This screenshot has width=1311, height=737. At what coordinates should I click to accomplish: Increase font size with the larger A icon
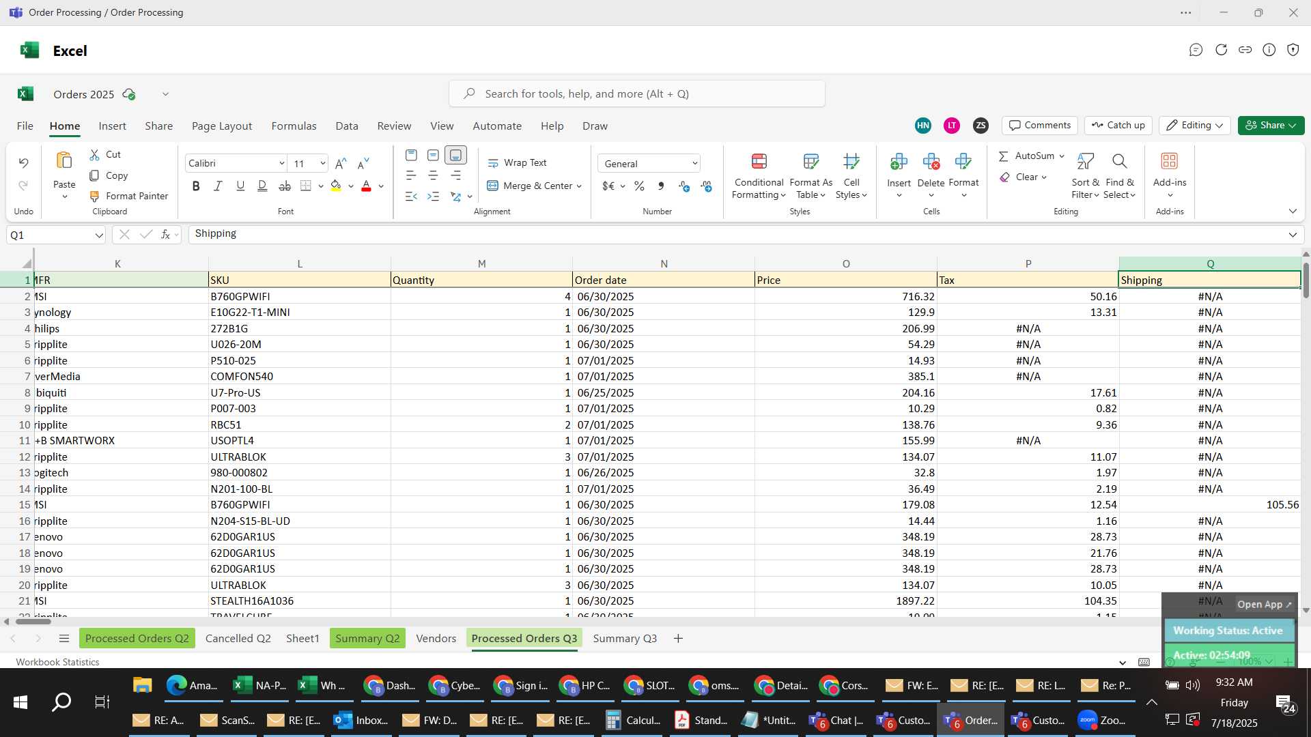tap(341, 163)
